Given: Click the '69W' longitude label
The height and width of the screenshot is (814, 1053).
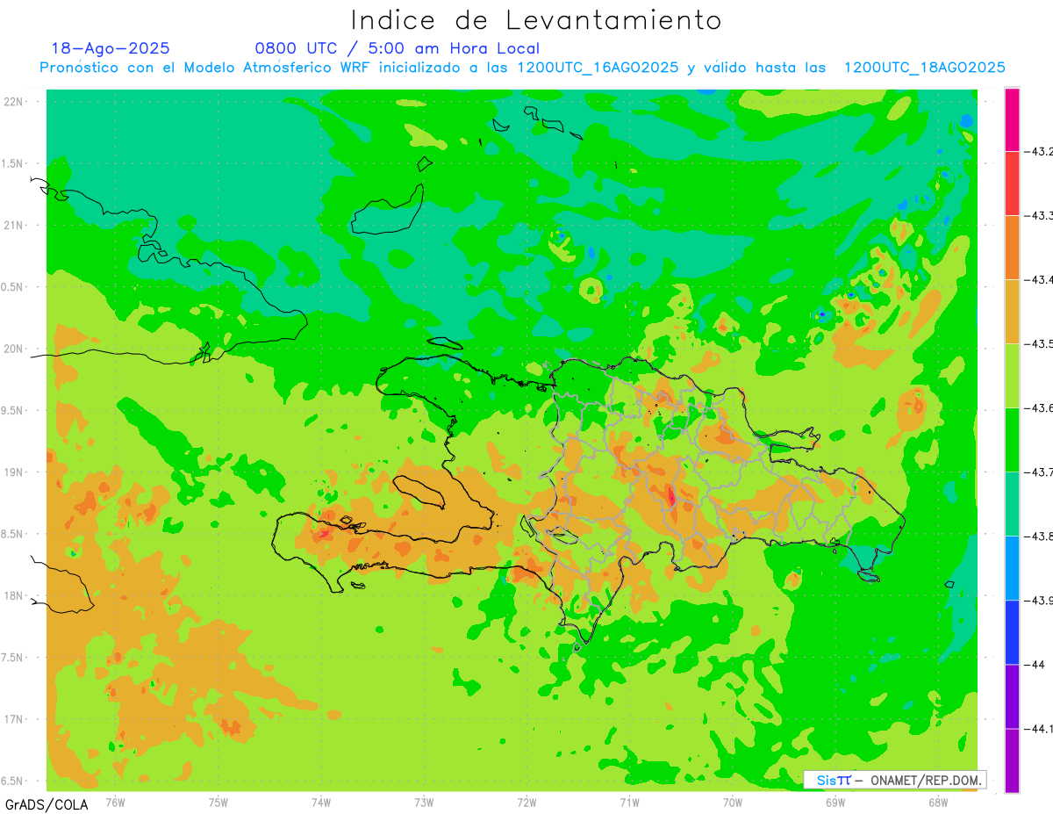Looking at the screenshot, I should click(835, 802).
